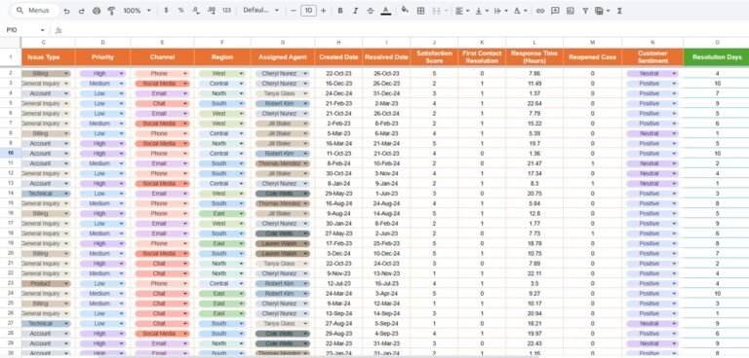Open row 2 Priority High dropdown
The width and height of the screenshot is (749, 358).
click(x=121, y=74)
